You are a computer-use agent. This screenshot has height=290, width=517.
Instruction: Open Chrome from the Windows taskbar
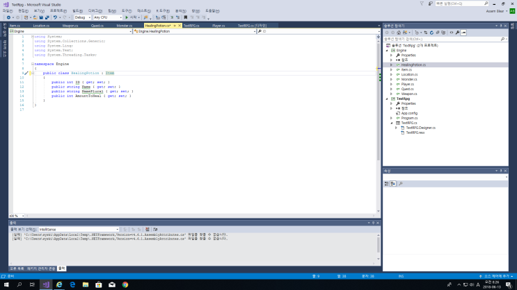[125, 284]
